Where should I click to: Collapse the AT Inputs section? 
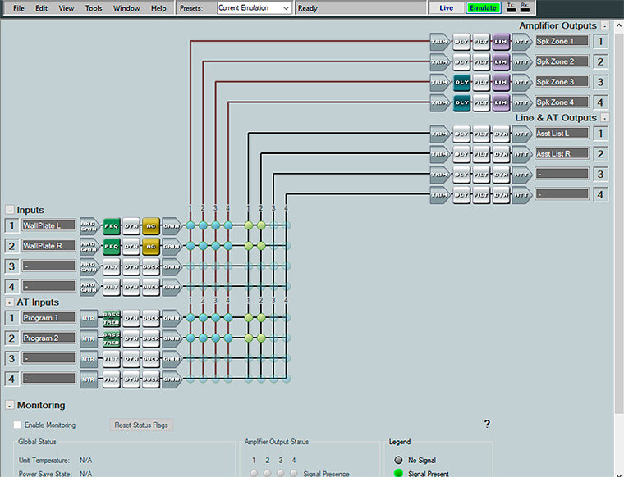click(10, 302)
